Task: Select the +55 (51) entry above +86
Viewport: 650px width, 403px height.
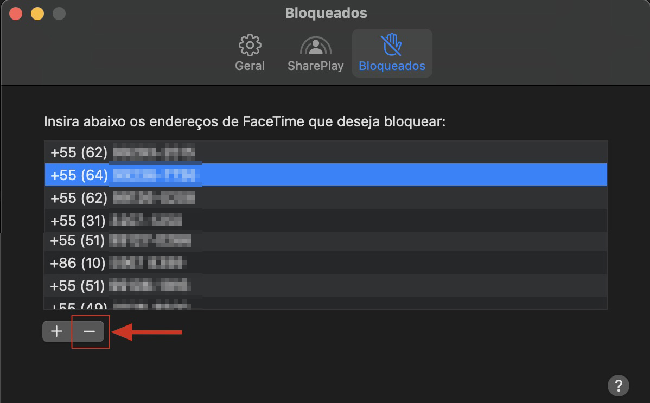Action: (x=163, y=241)
